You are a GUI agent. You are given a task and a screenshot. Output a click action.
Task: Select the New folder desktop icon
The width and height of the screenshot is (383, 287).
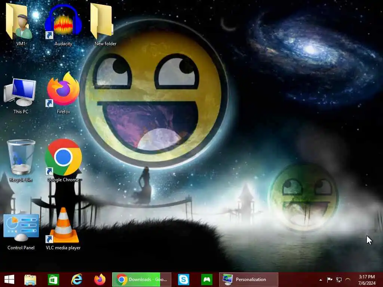coord(102,21)
